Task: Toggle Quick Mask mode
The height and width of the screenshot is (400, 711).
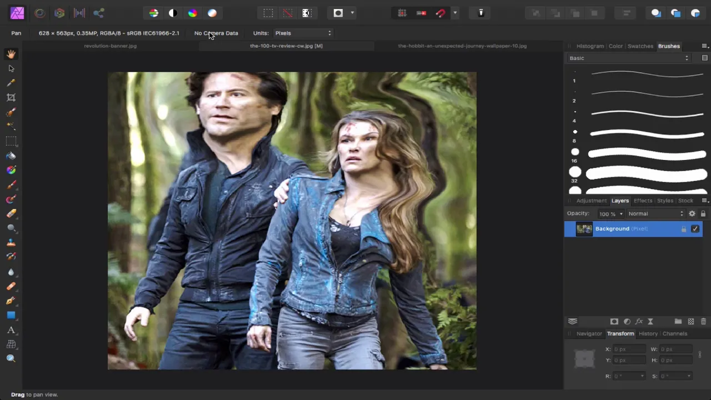Action: click(x=338, y=13)
